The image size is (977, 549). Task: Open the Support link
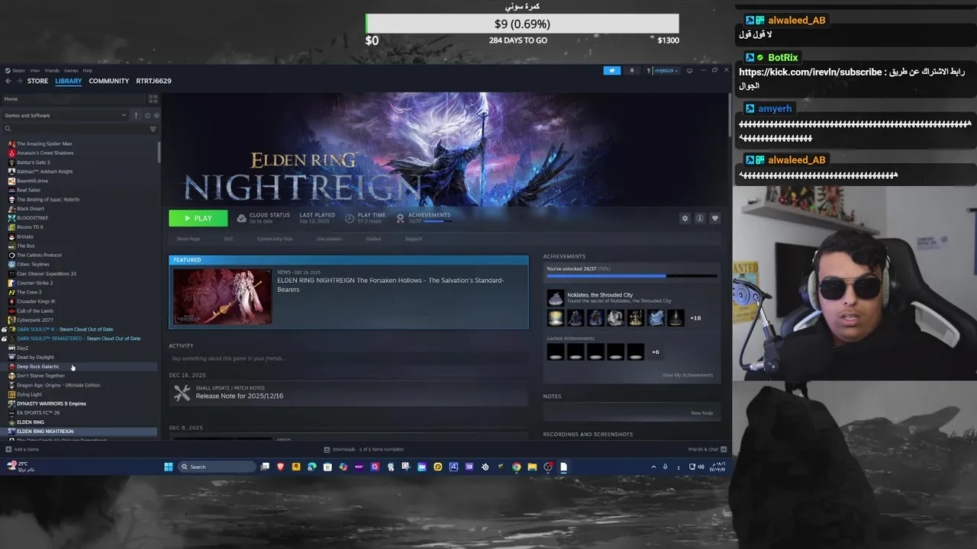(414, 239)
